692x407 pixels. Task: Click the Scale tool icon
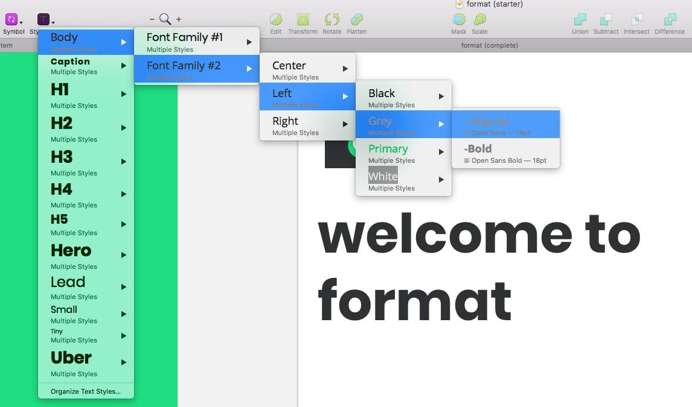click(x=479, y=19)
